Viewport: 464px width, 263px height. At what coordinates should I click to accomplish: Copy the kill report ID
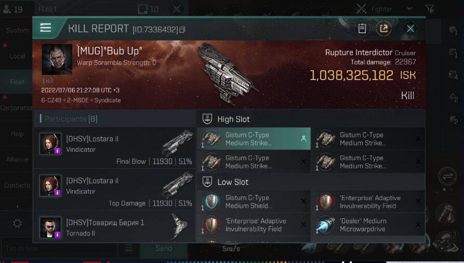coord(182,29)
